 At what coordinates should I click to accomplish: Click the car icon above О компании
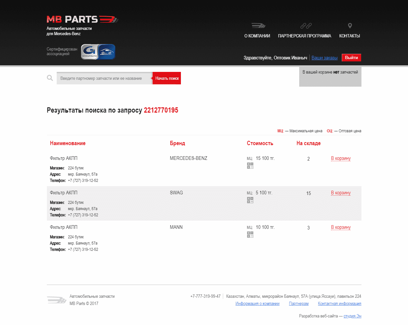click(258, 26)
